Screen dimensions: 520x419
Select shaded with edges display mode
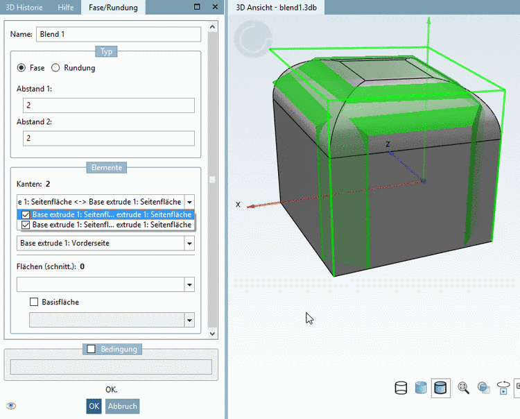tap(440, 388)
